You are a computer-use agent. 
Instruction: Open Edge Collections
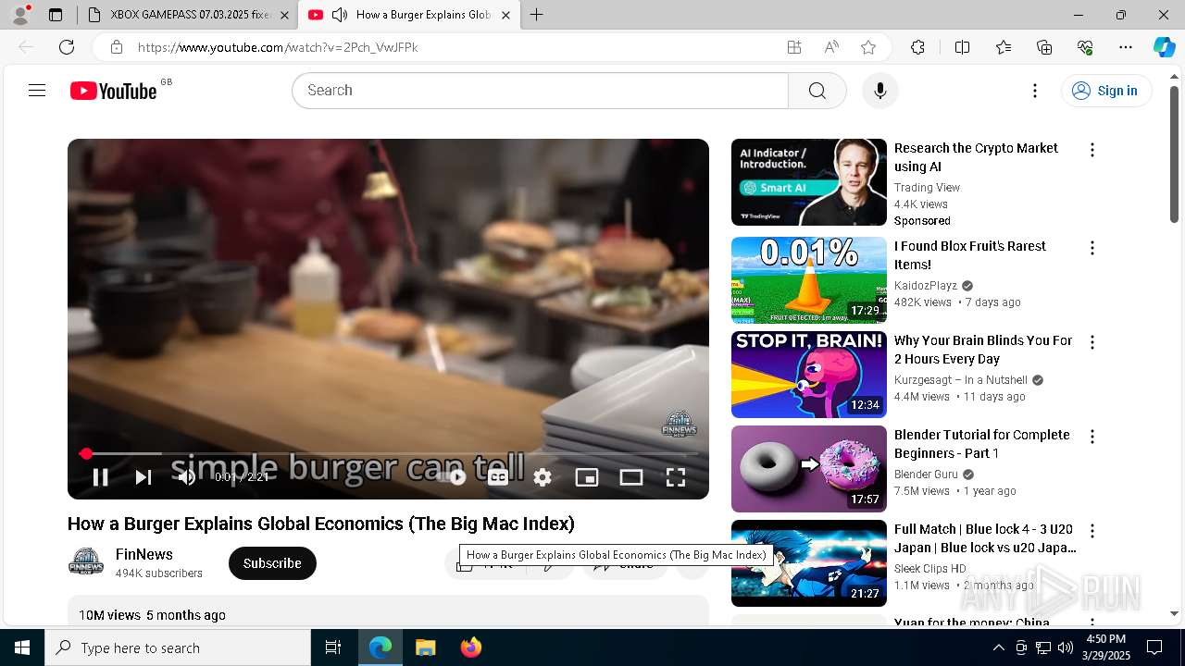[x=1044, y=47]
